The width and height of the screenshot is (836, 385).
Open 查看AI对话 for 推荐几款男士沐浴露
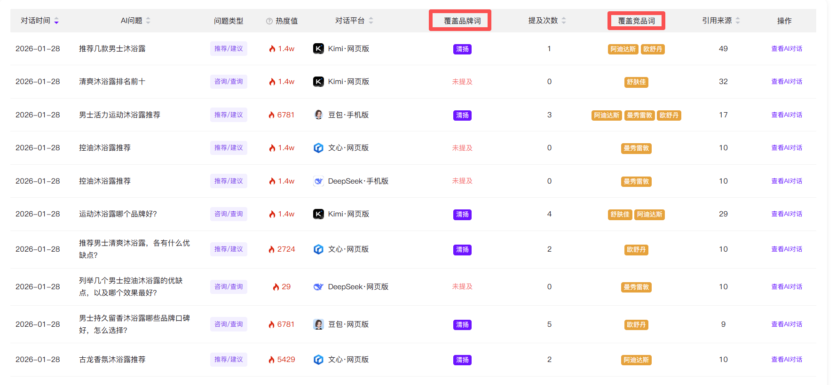pos(787,49)
